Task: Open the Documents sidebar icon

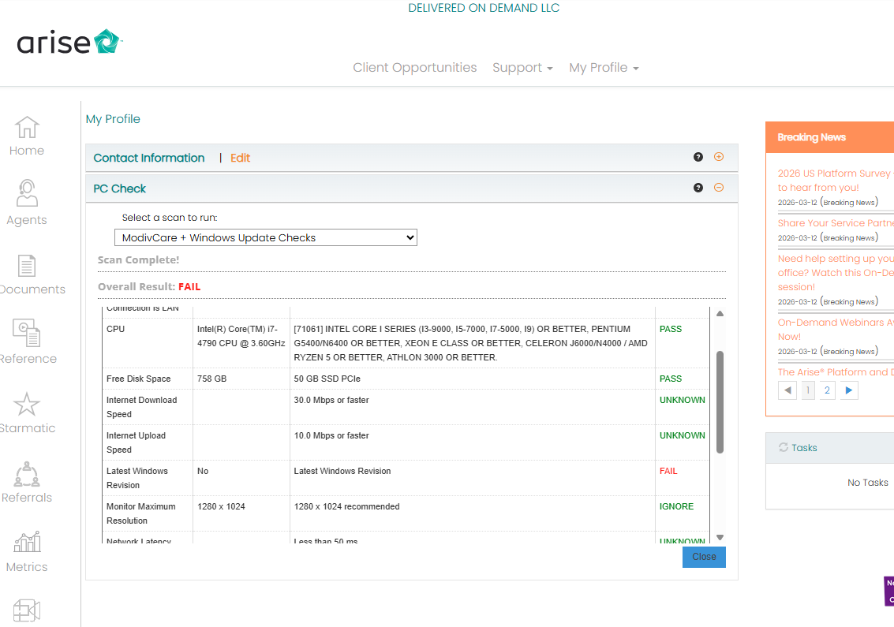Action: pos(27,266)
